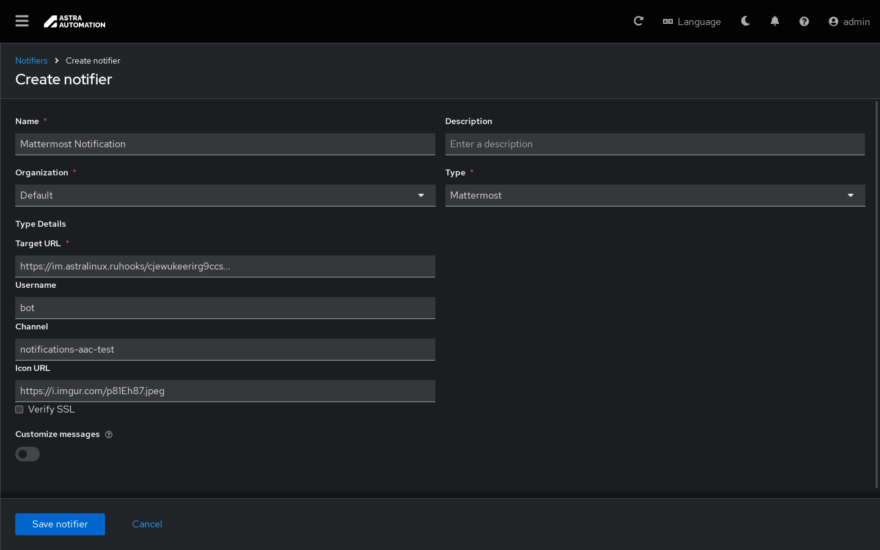Open the help question mark icon
Screen dimensions: 880x550
click(804, 21)
